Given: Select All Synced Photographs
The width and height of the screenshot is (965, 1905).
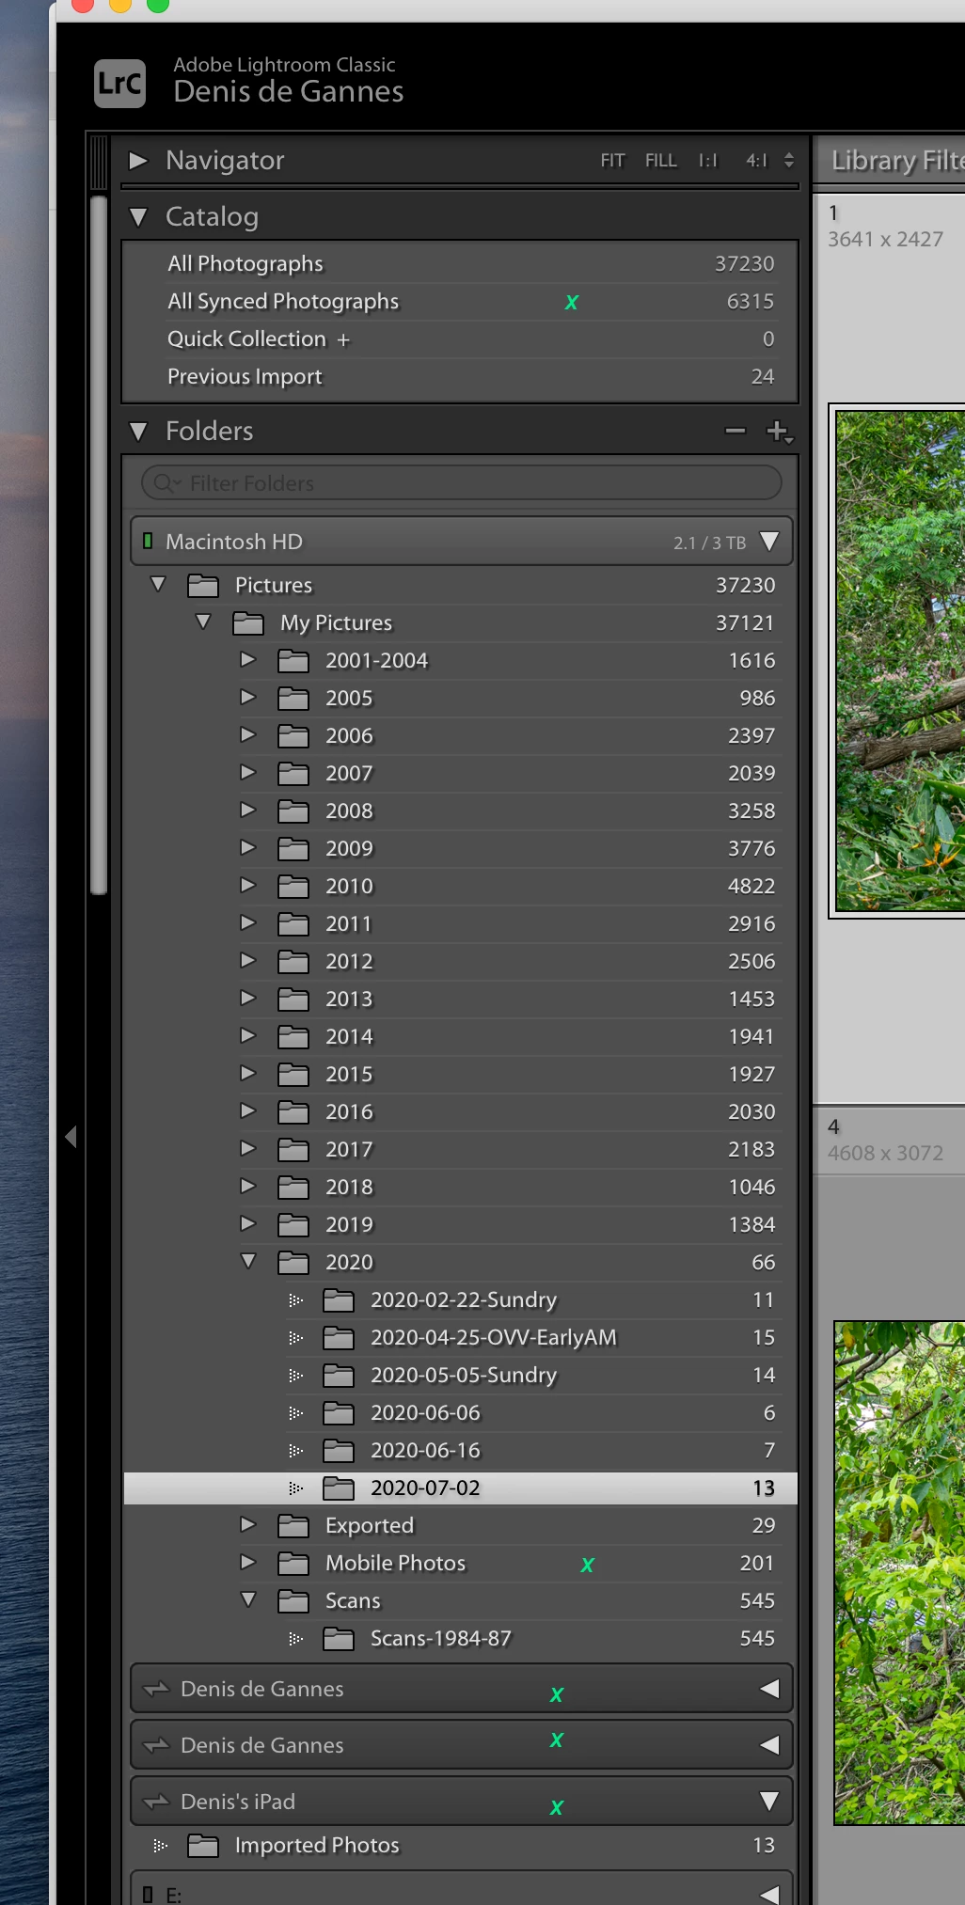Looking at the screenshot, I should point(460,302).
